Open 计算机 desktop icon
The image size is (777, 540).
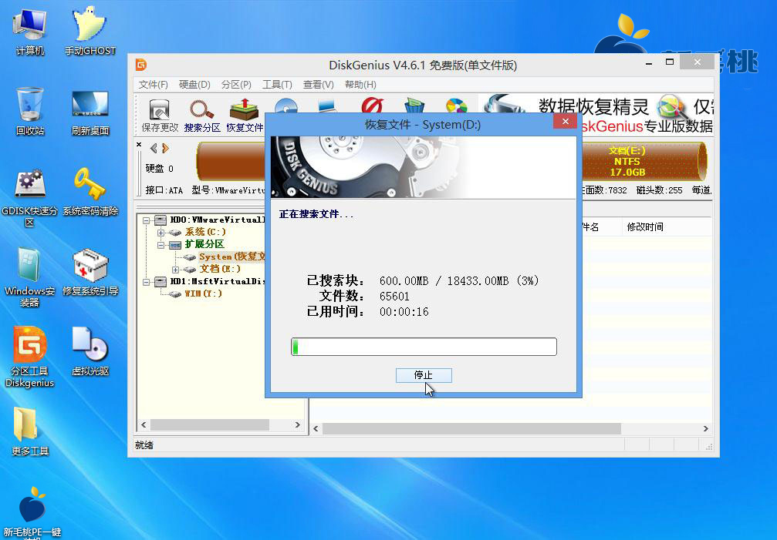[30, 32]
